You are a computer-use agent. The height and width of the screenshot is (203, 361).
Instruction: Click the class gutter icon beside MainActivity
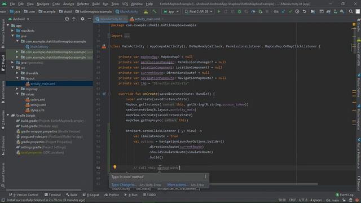tap(104, 46)
